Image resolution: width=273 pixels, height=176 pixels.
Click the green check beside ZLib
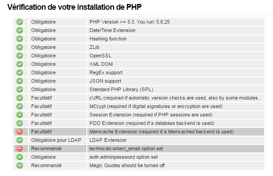pos(20,47)
